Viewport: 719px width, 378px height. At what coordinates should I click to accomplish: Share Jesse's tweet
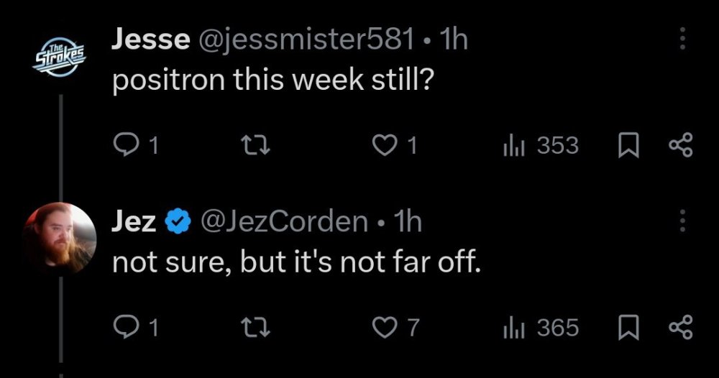[x=681, y=145]
